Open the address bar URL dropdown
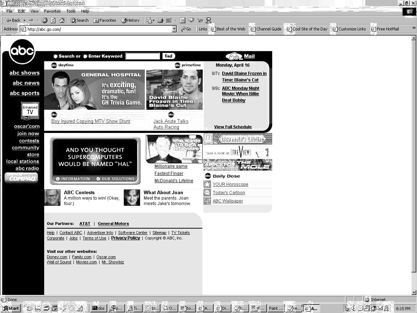This screenshot has width=417, height=313. click(174, 29)
